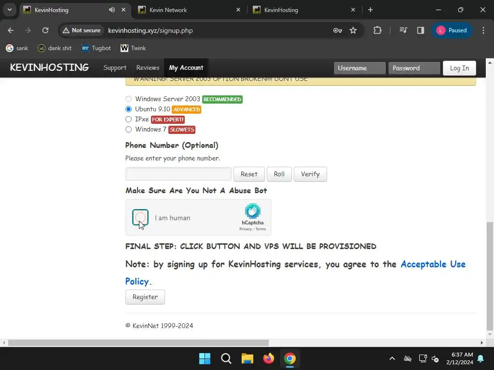Open the Acceptable Use Policy link
The image size is (494, 370).
coord(433,264)
